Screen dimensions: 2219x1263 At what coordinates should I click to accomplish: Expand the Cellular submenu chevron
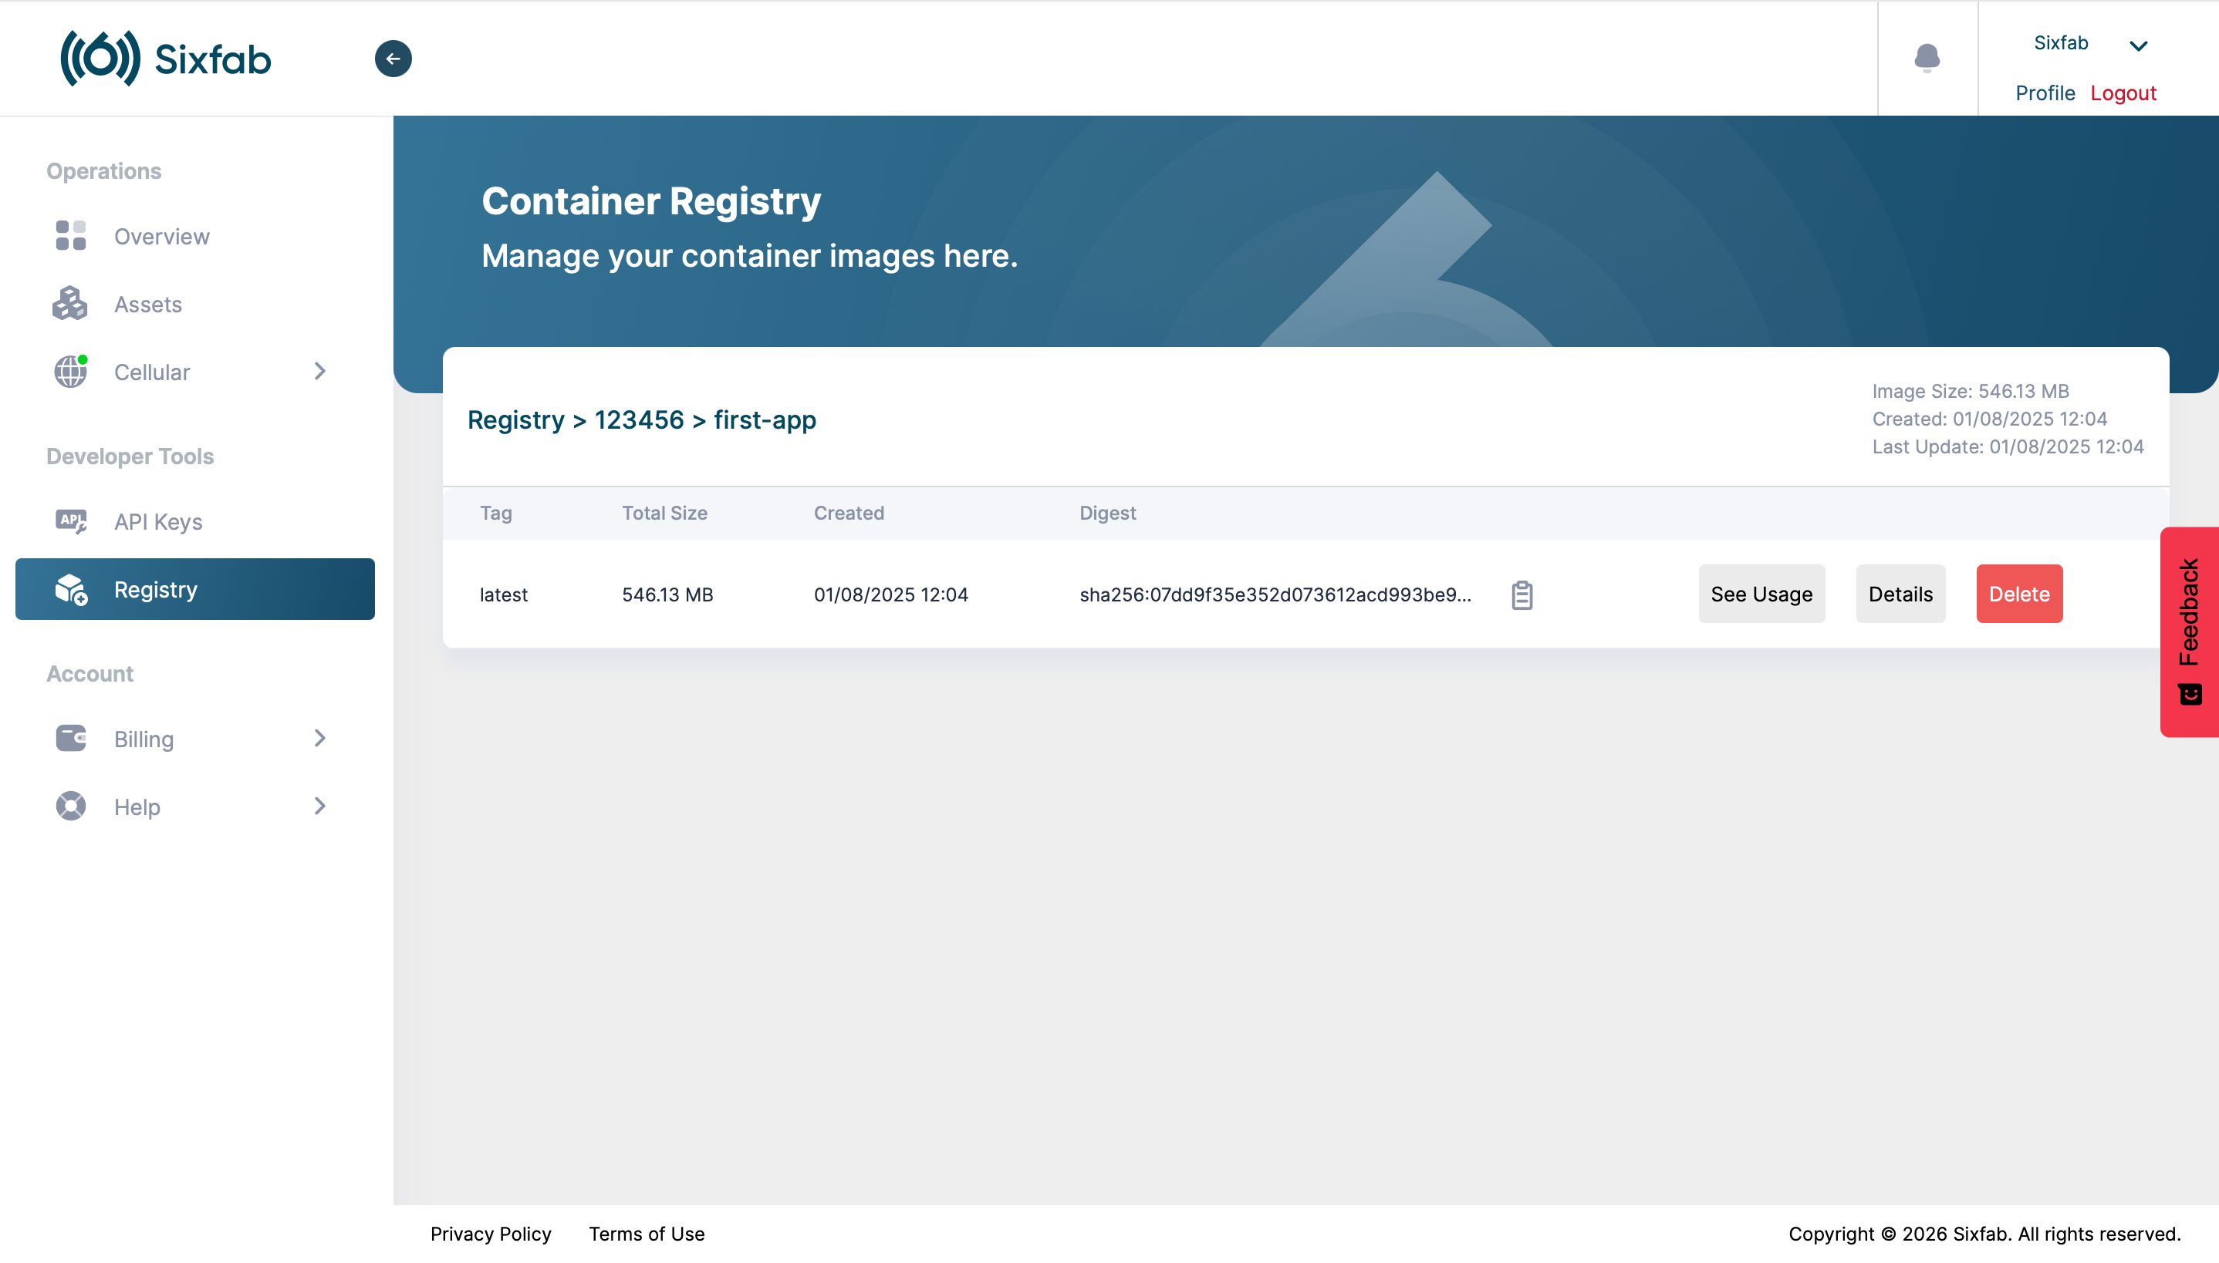pyautogui.click(x=319, y=372)
